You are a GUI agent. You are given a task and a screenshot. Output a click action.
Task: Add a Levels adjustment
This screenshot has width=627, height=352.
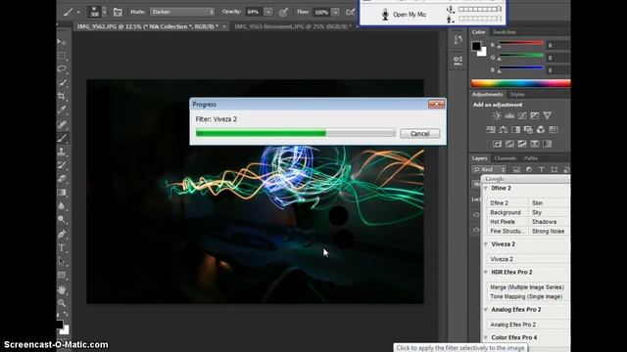click(509, 115)
